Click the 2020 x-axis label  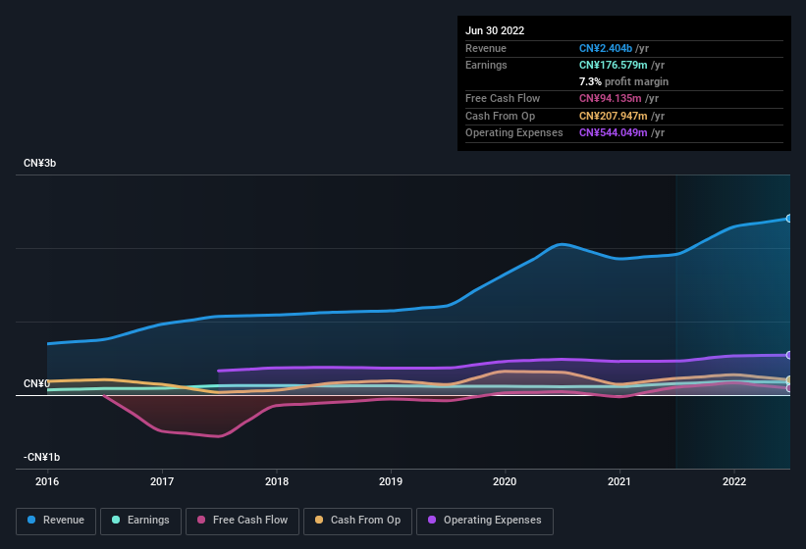(x=505, y=481)
